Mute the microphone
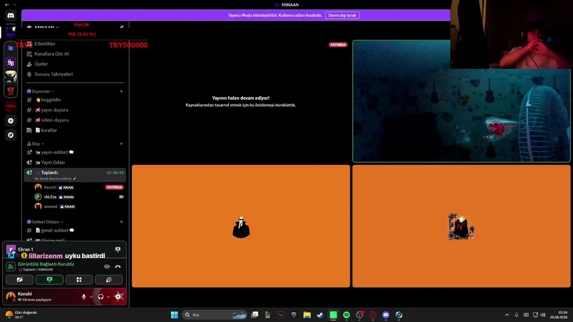This screenshot has height=322, width=573. [84, 297]
